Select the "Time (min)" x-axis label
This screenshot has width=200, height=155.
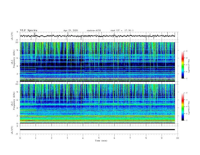coord(101,141)
